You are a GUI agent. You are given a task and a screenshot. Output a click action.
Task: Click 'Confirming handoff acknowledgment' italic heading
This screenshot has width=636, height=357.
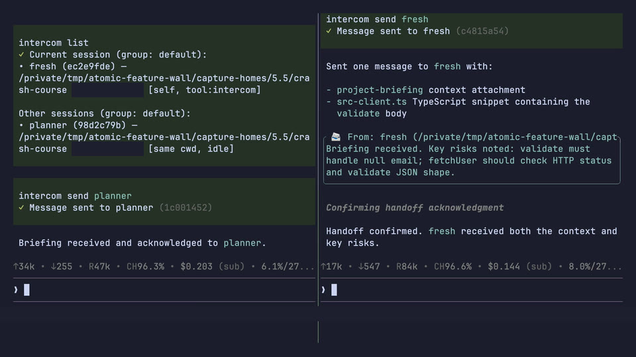click(x=415, y=208)
